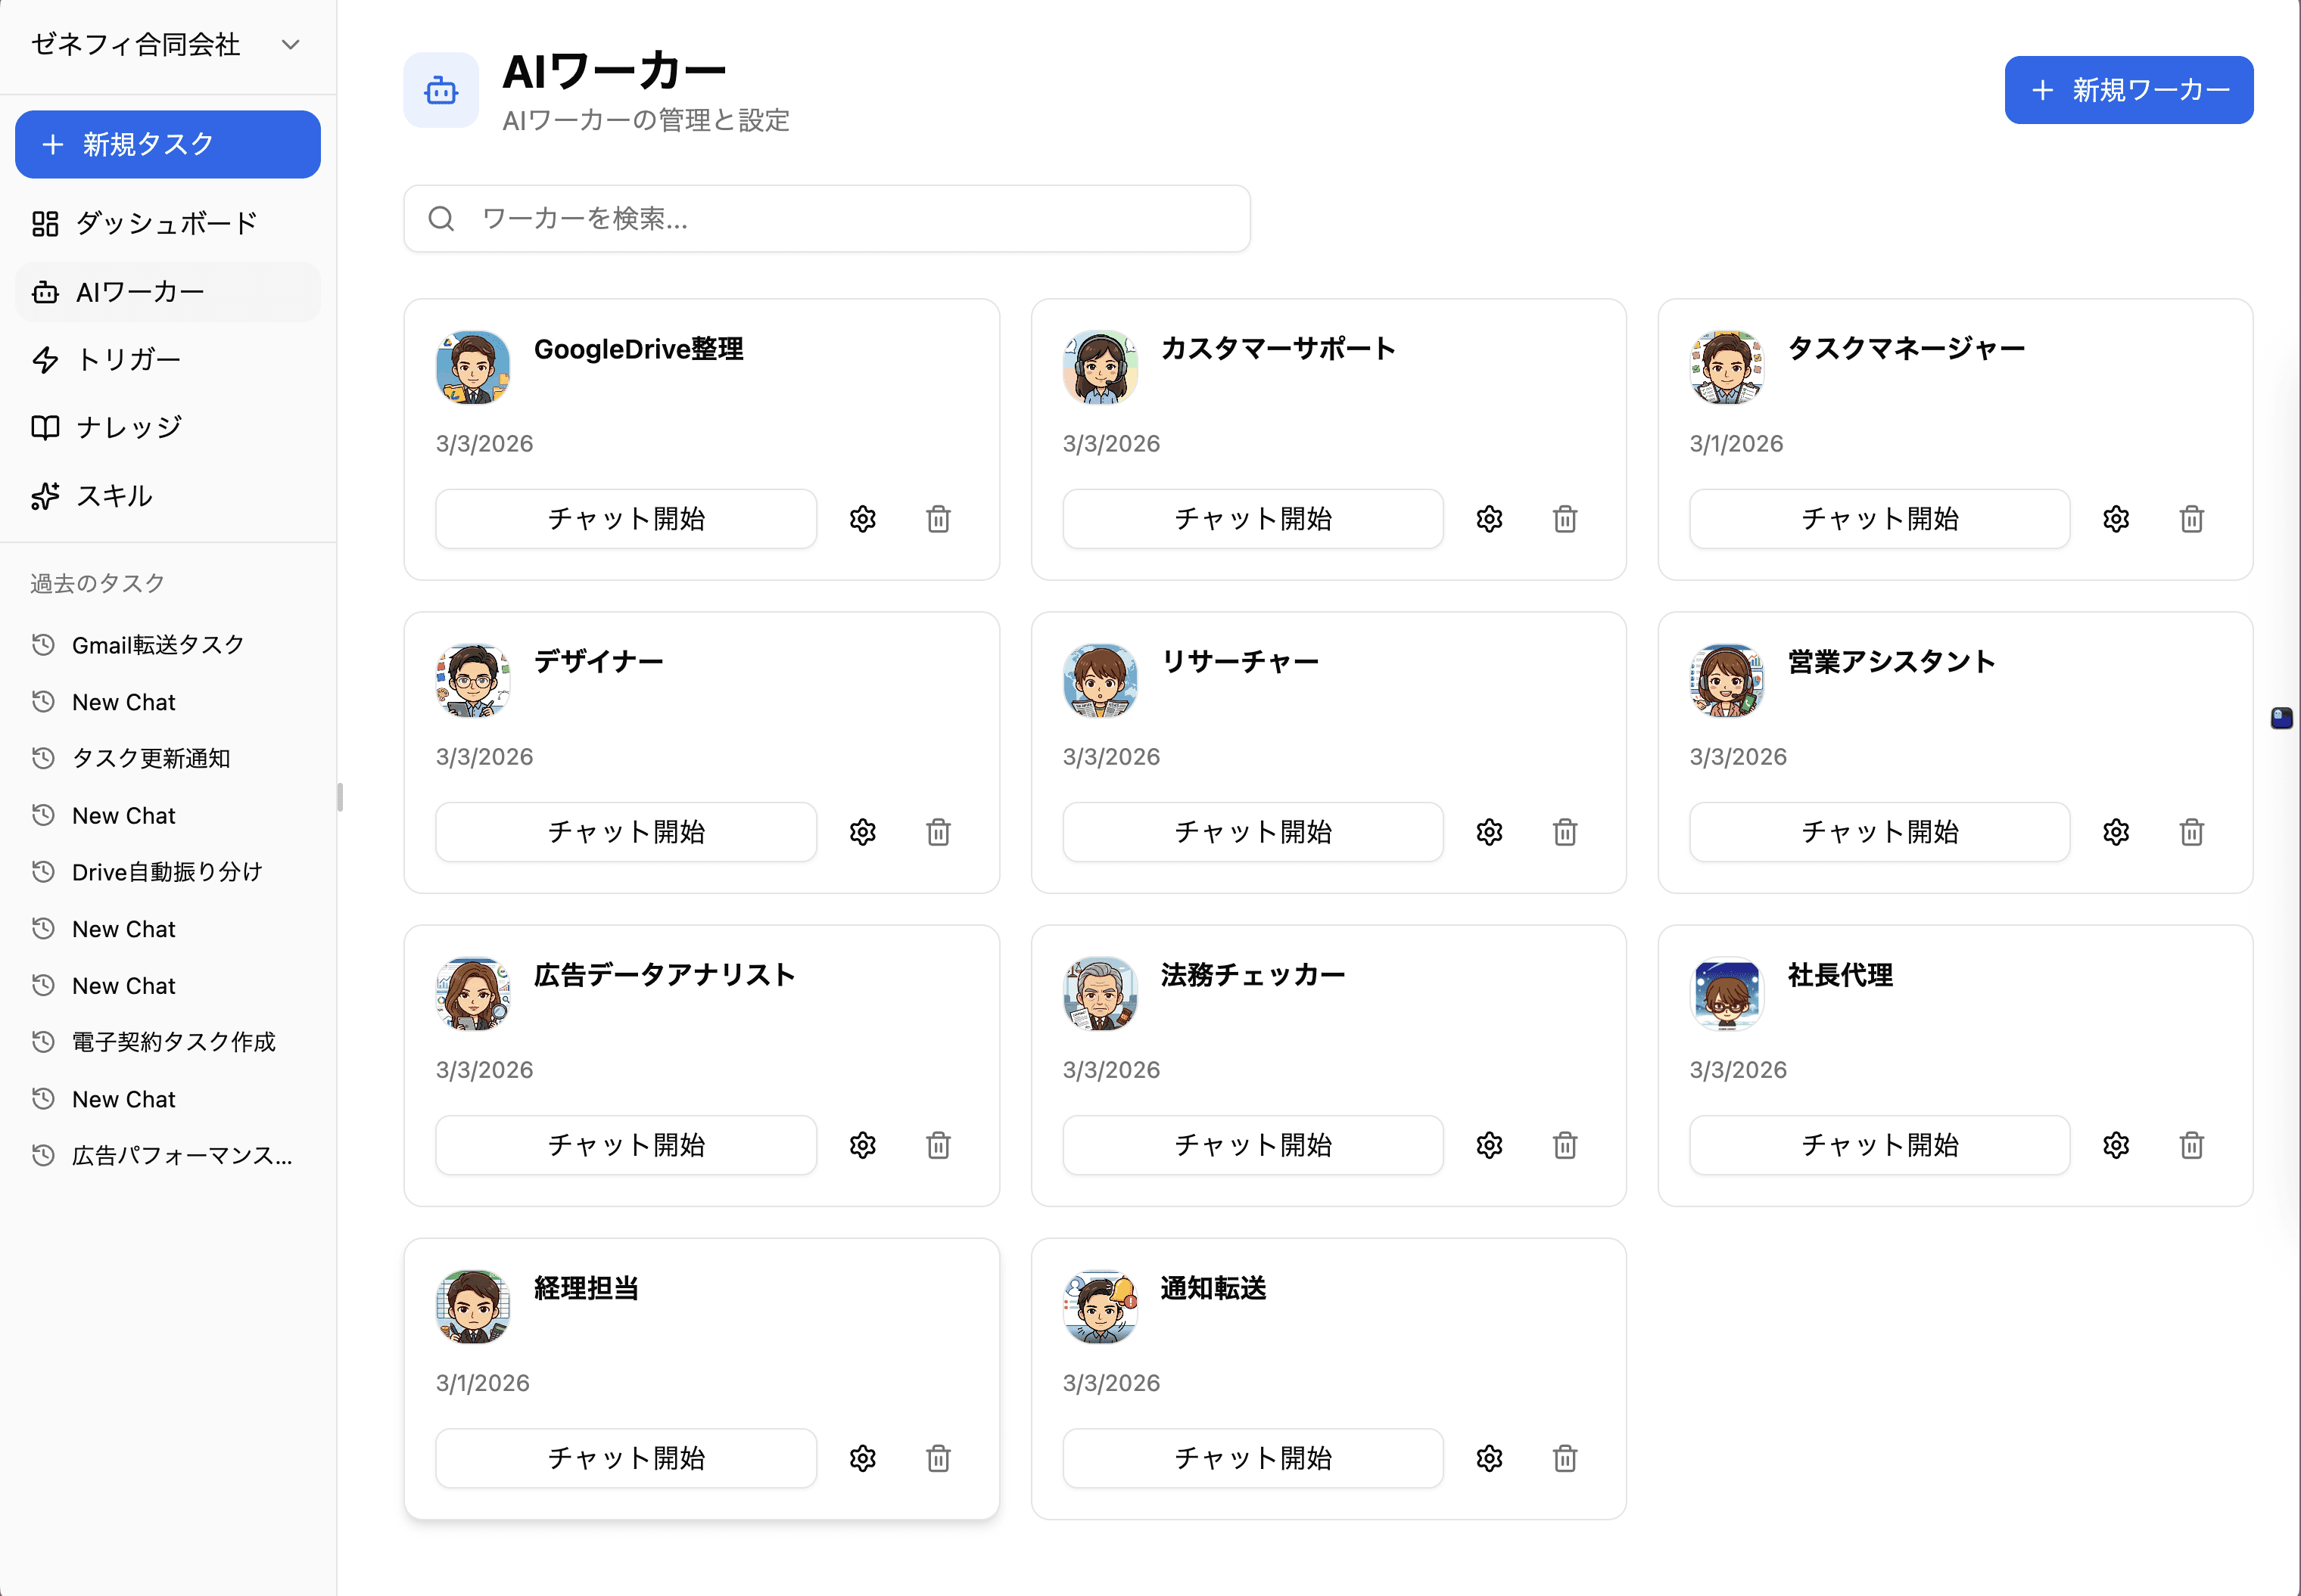2301x1596 pixels.
Task: Click the robot icon next to AIワーカー heading
Action: 441,90
